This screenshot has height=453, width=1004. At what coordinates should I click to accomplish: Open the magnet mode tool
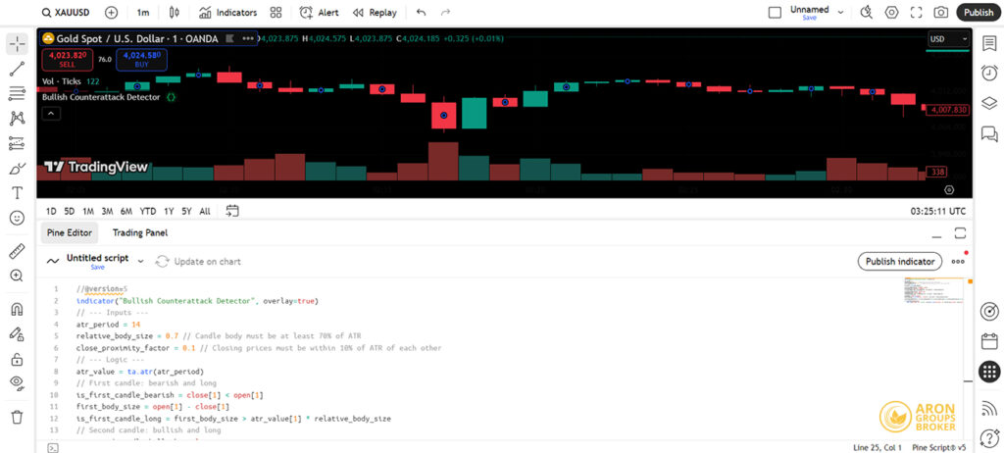tap(17, 309)
